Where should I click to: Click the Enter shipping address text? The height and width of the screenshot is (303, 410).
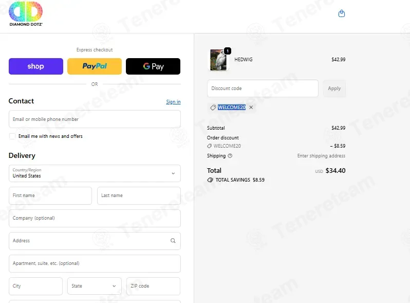tap(321, 156)
